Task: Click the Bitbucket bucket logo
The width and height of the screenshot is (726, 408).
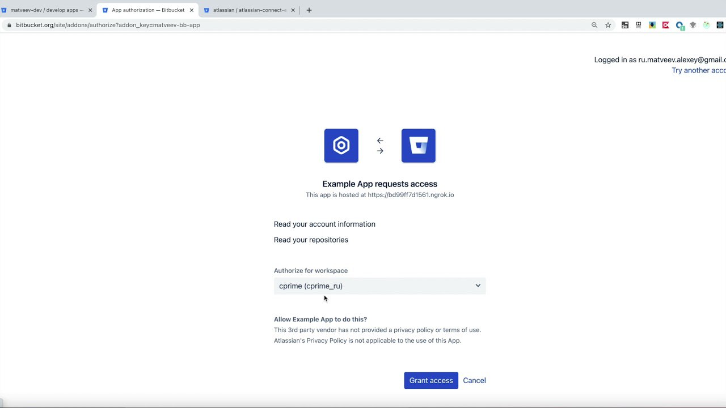Action: (419, 146)
